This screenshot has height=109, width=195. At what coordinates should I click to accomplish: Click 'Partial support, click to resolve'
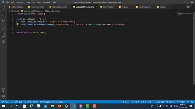click(x=51, y=102)
